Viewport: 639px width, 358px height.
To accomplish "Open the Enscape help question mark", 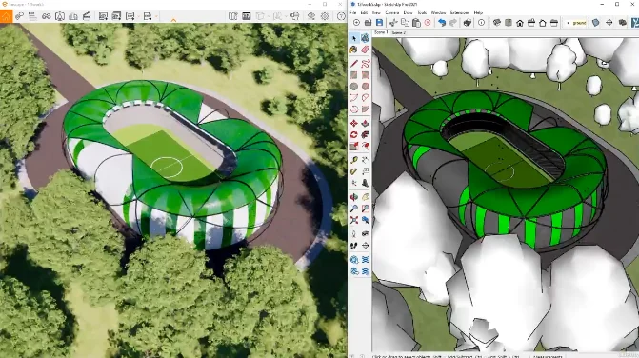I will click(341, 16).
